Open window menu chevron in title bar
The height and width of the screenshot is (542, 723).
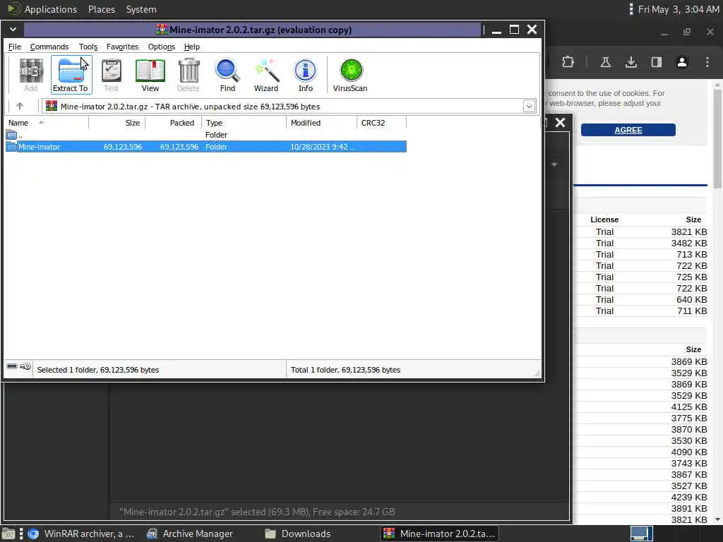[13, 30]
